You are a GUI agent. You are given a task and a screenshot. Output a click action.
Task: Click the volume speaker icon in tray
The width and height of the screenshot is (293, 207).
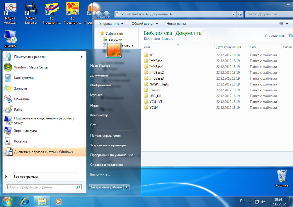263,201
